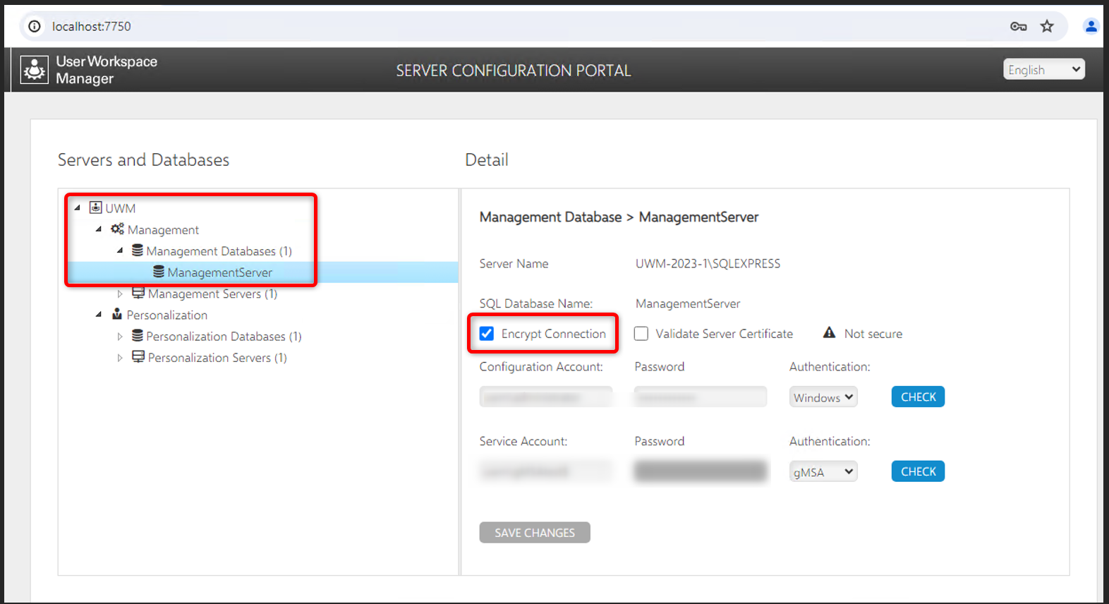Open Configuration Account authentication Windows dropdown

click(x=823, y=397)
